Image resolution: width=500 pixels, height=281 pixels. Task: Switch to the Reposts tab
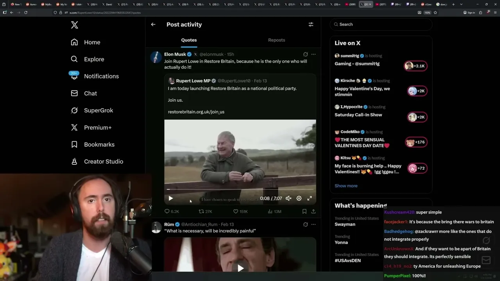click(x=277, y=40)
